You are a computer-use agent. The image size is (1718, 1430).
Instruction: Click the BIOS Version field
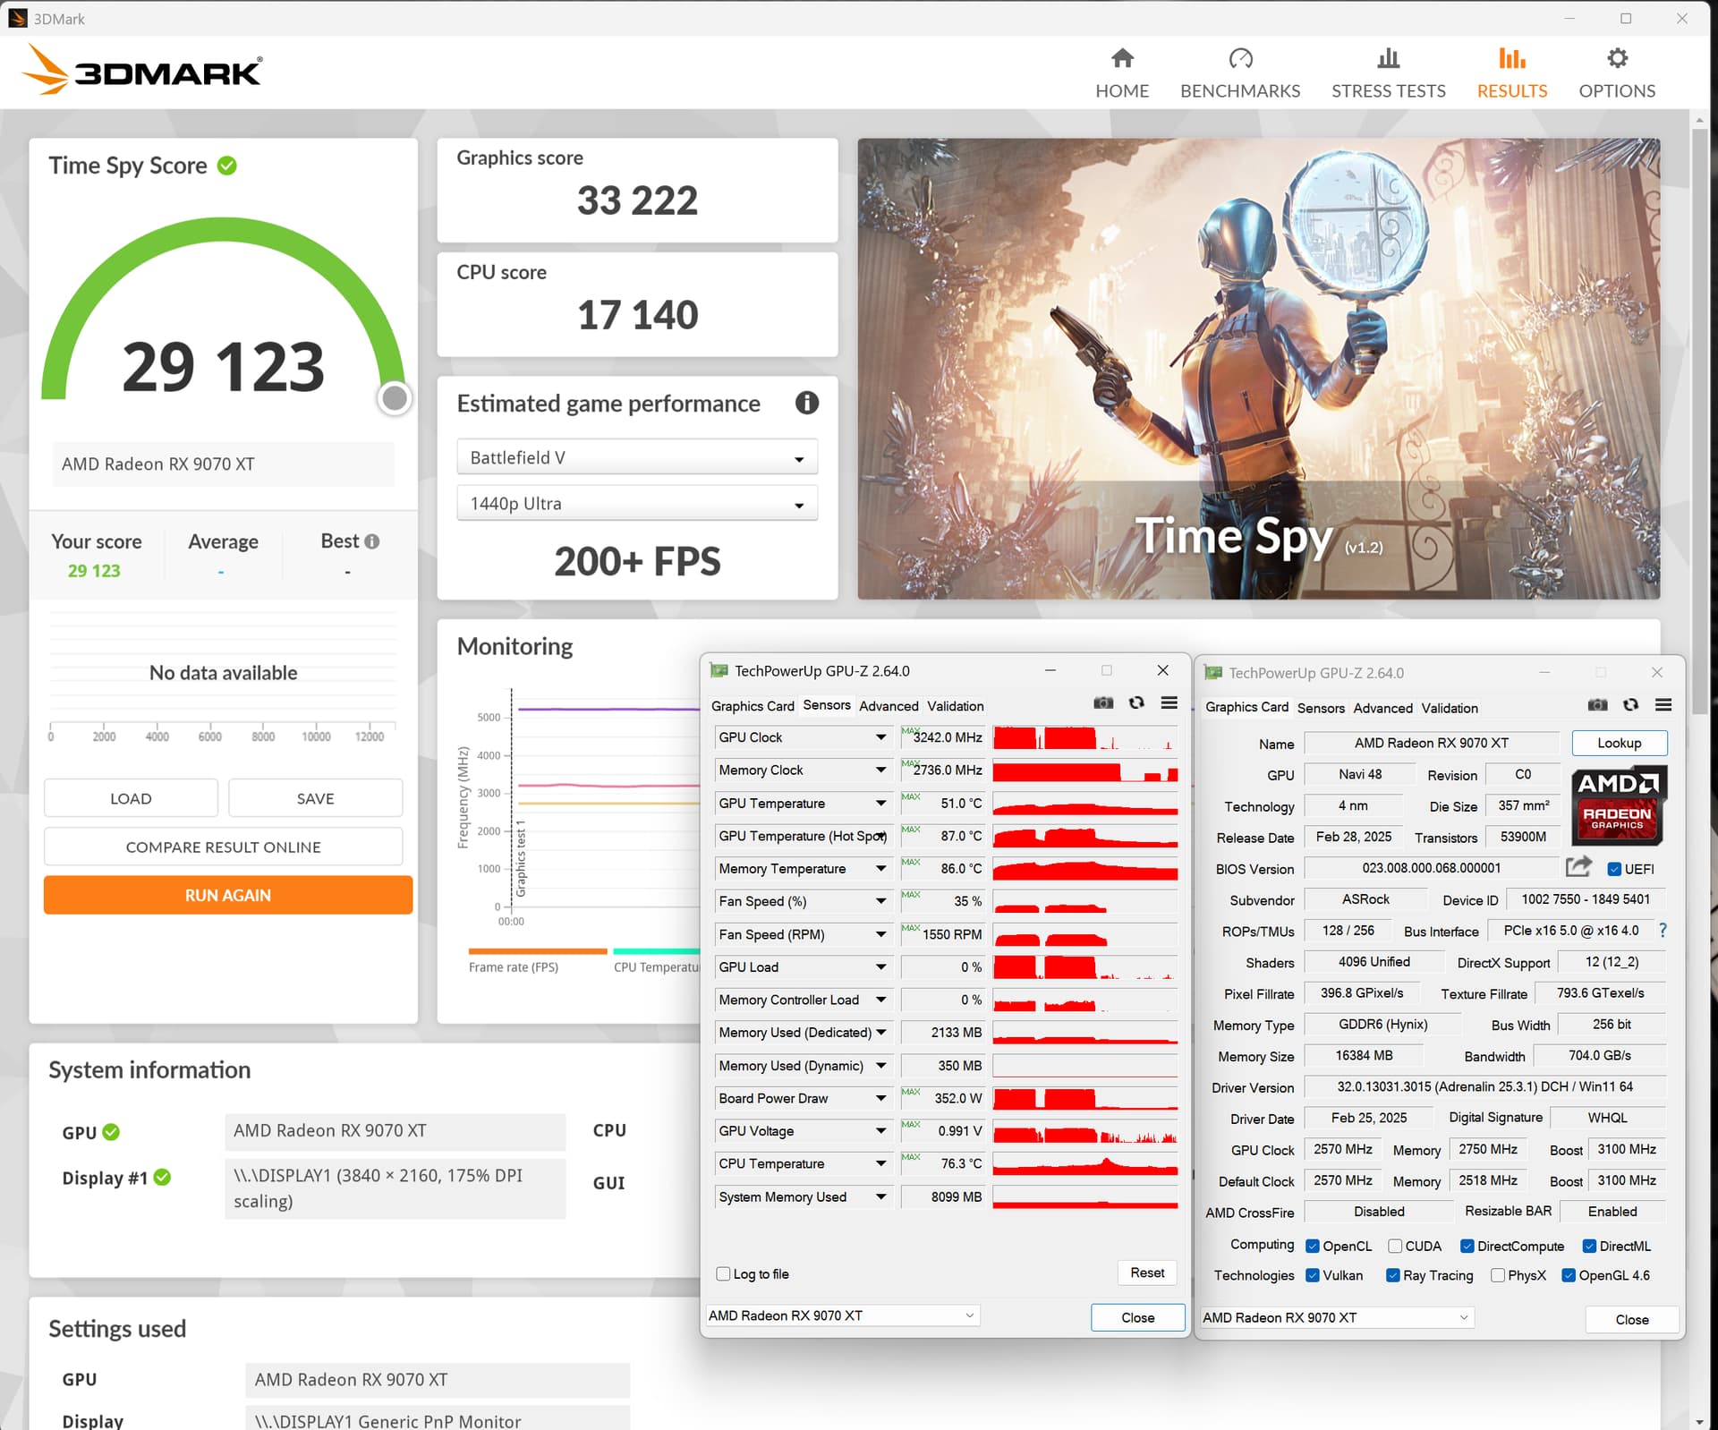(1431, 868)
